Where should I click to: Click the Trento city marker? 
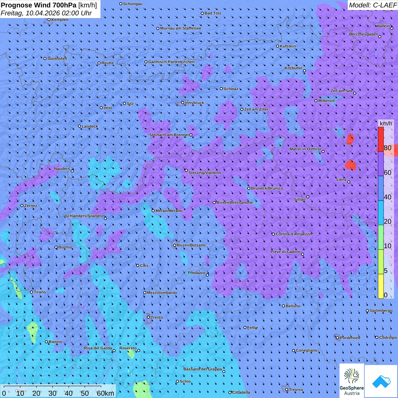tap(148, 317)
